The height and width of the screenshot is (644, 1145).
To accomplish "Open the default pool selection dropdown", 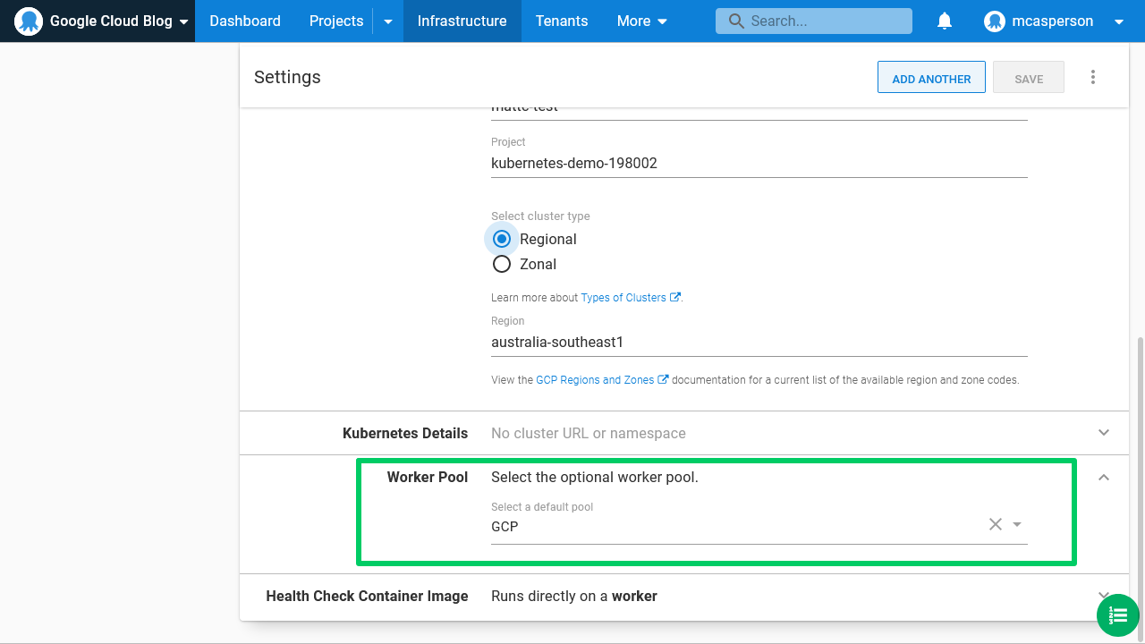I will [1017, 524].
